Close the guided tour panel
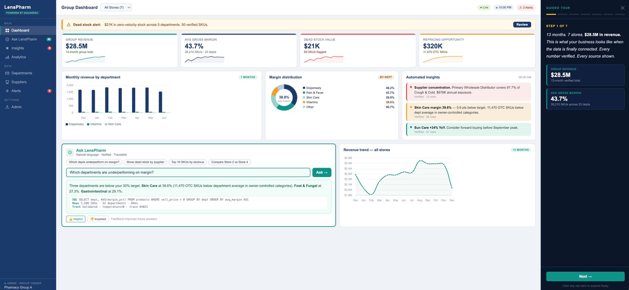This screenshot has width=629, height=290. point(622,8)
